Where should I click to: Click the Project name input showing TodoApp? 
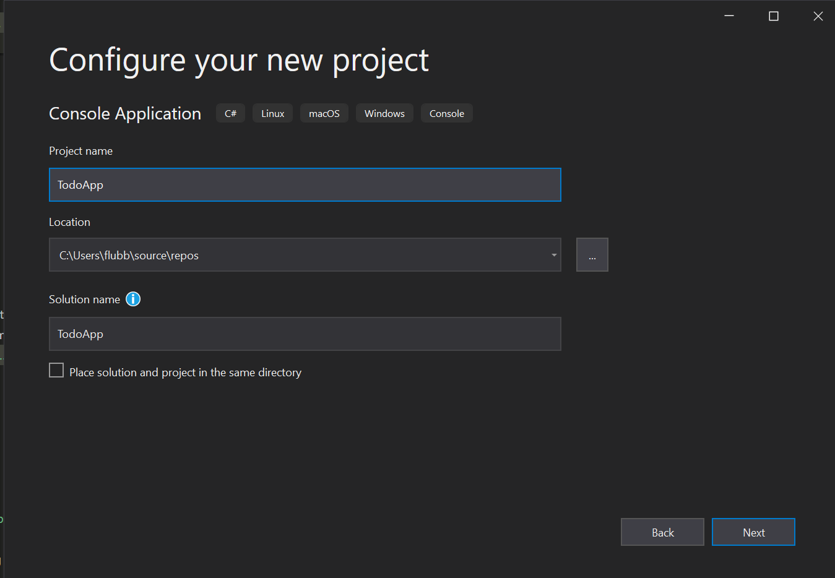[x=305, y=184]
